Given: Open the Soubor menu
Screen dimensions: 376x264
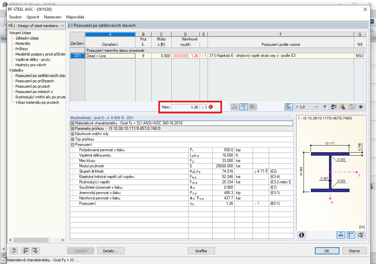Looking at the screenshot, I should tap(15, 17).
